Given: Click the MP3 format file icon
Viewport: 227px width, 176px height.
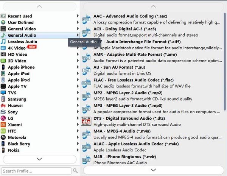Looking at the screenshot, I should [87, 109].
